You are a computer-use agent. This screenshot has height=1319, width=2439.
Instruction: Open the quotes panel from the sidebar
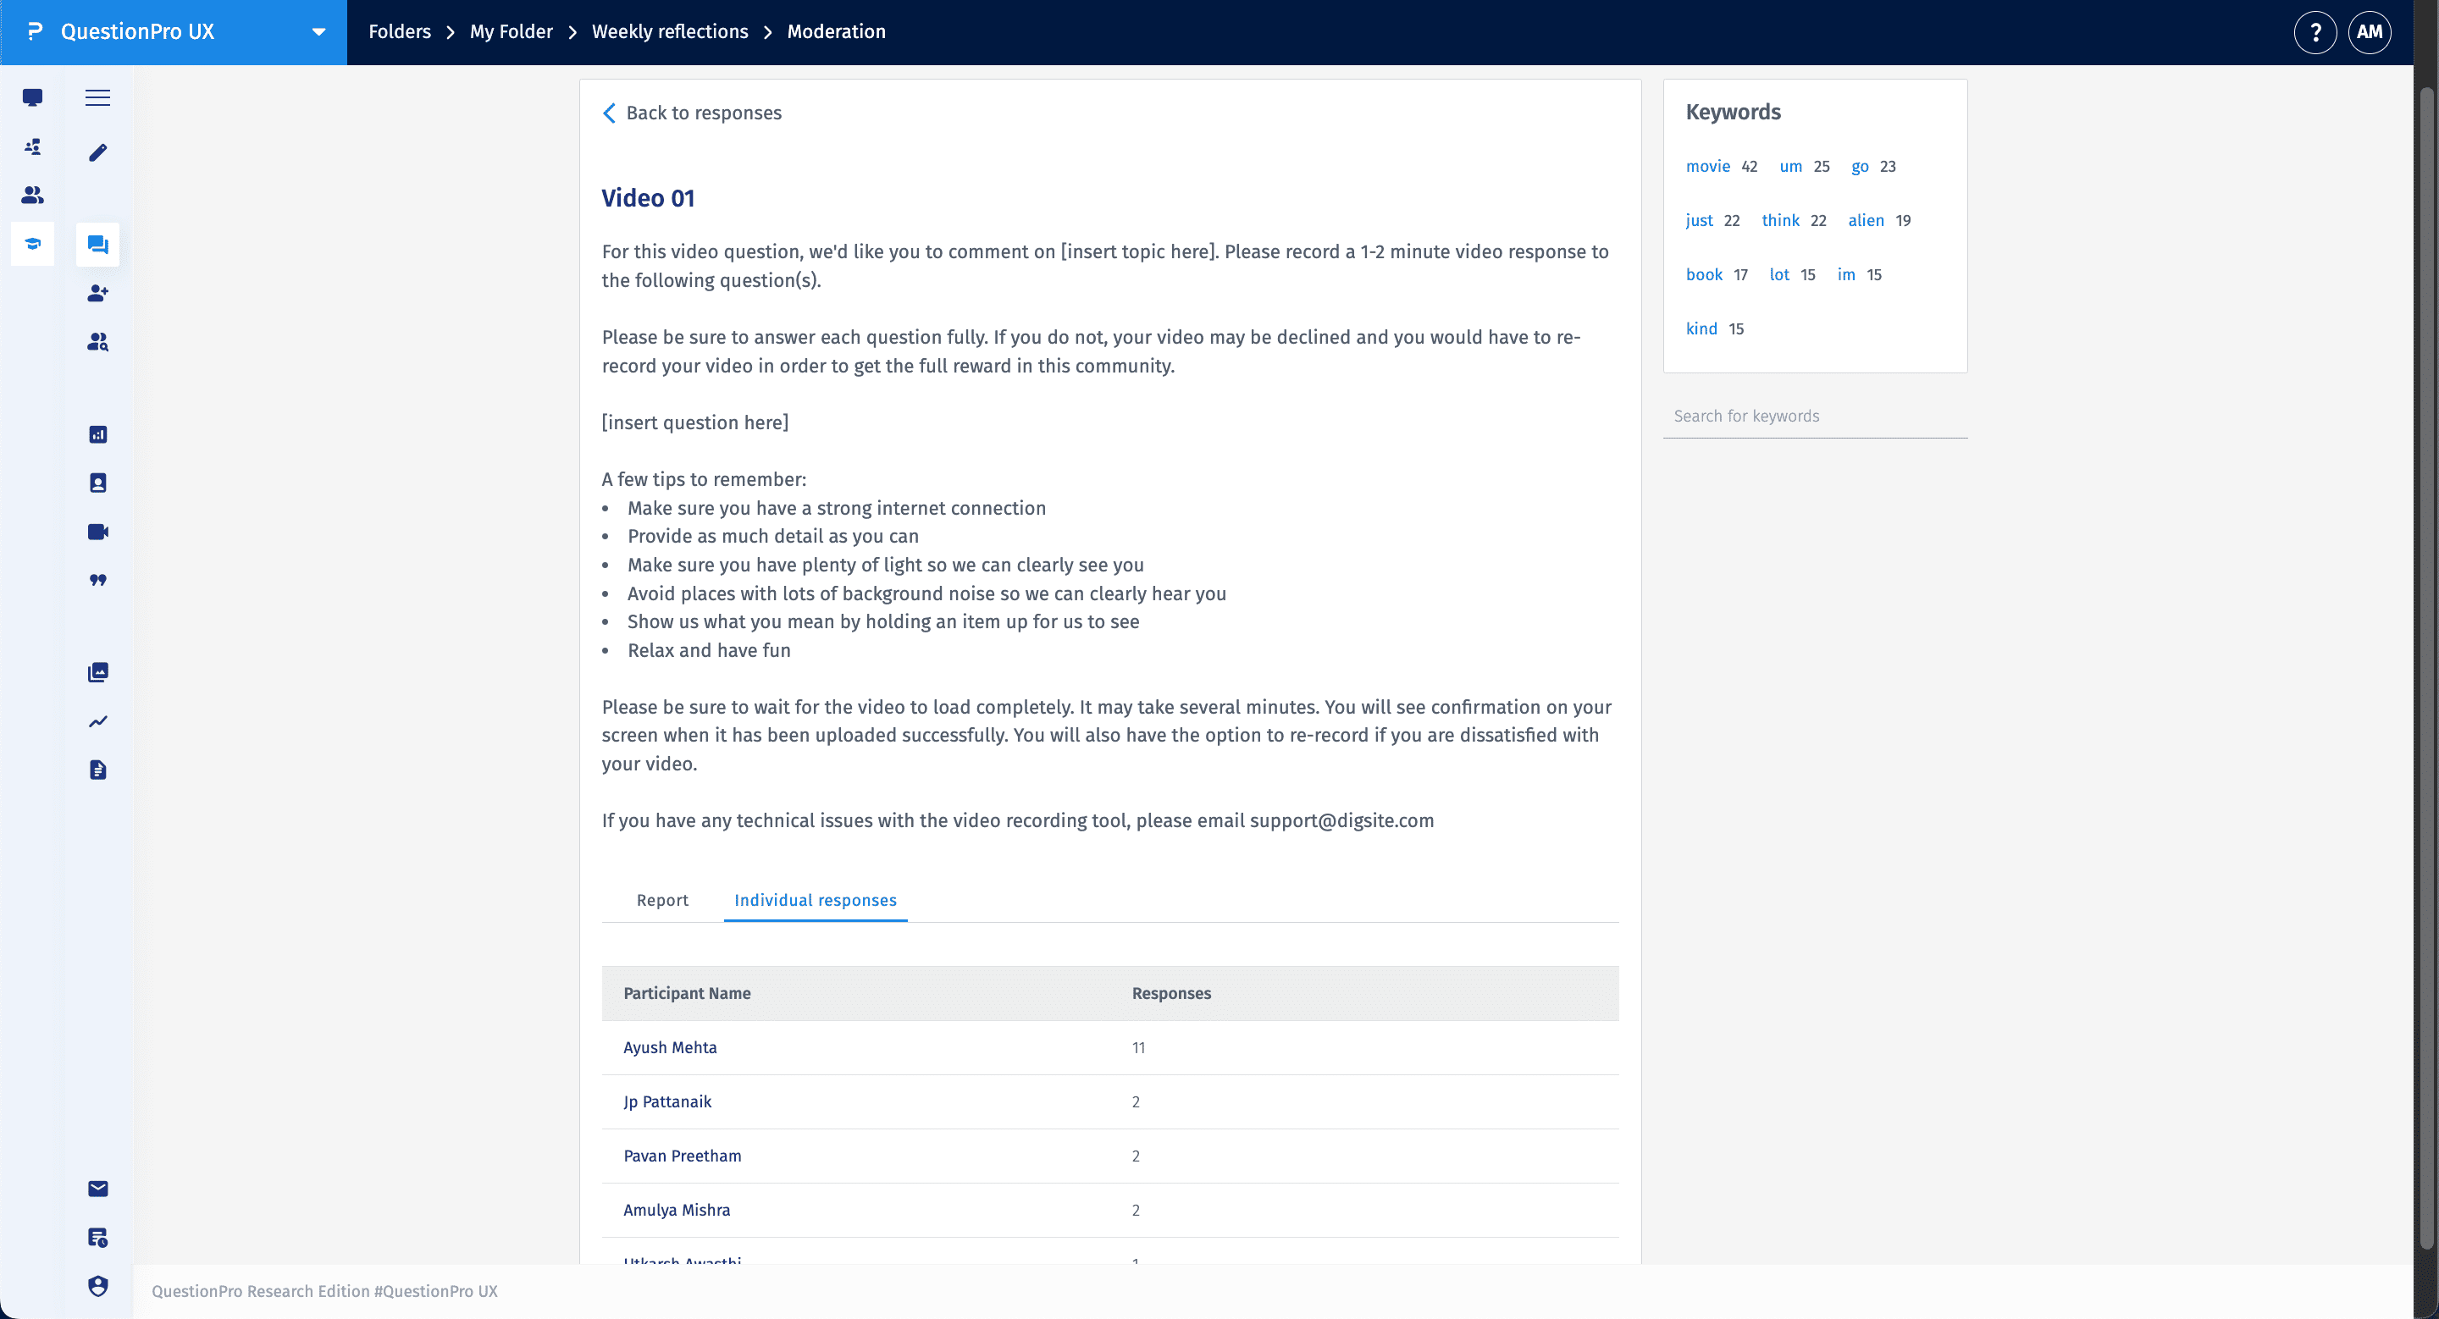point(97,580)
